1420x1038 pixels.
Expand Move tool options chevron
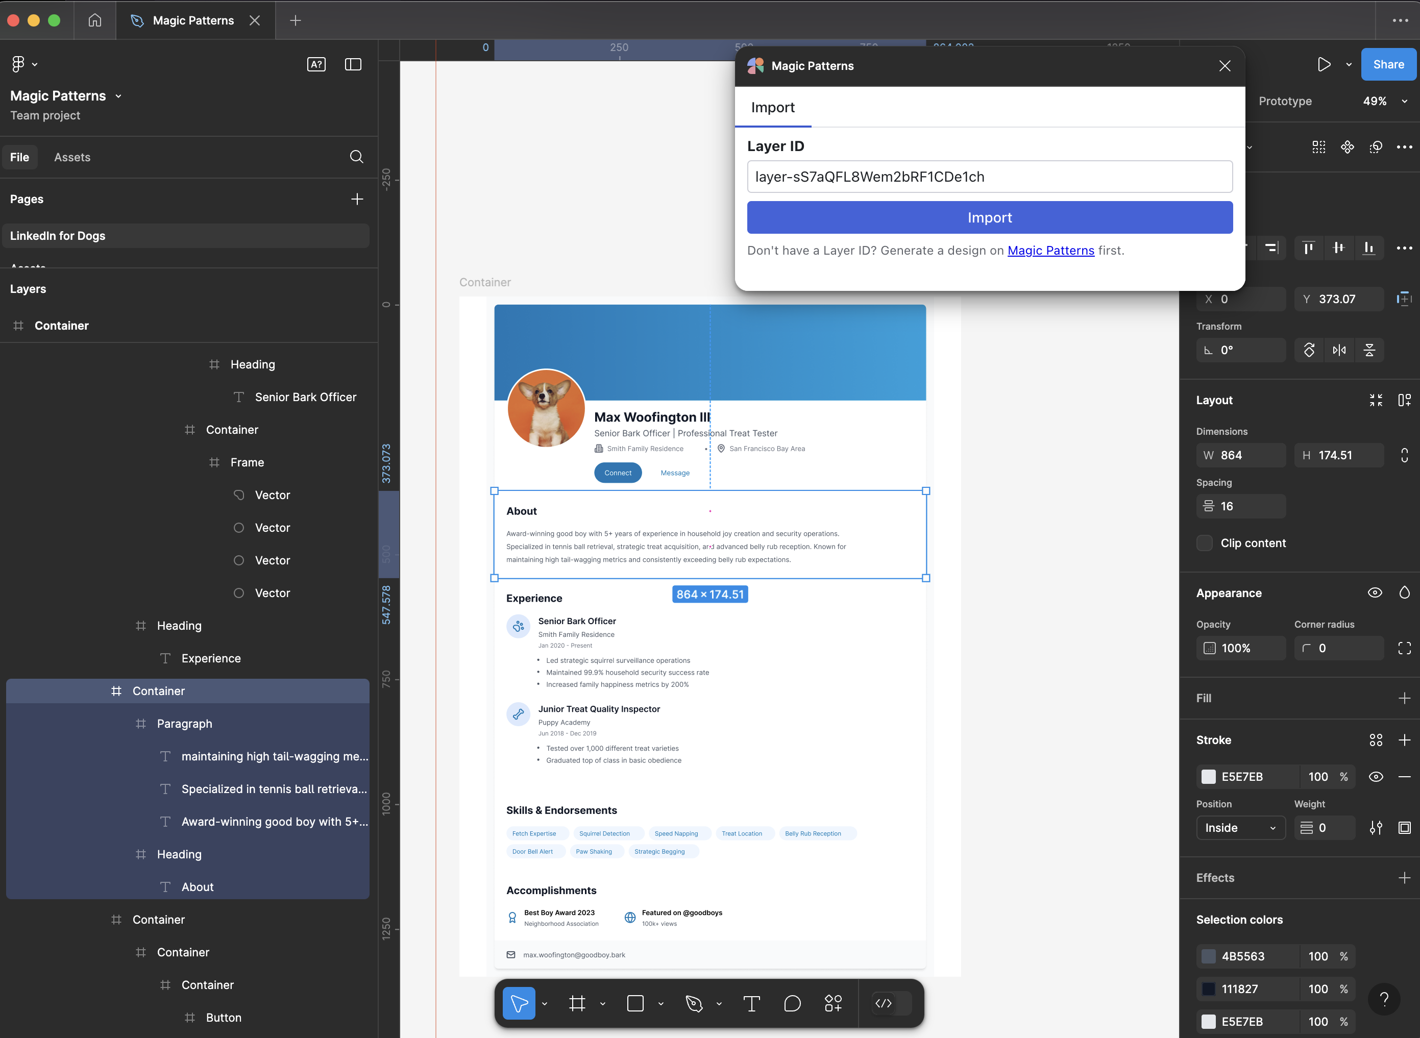point(544,1003)
